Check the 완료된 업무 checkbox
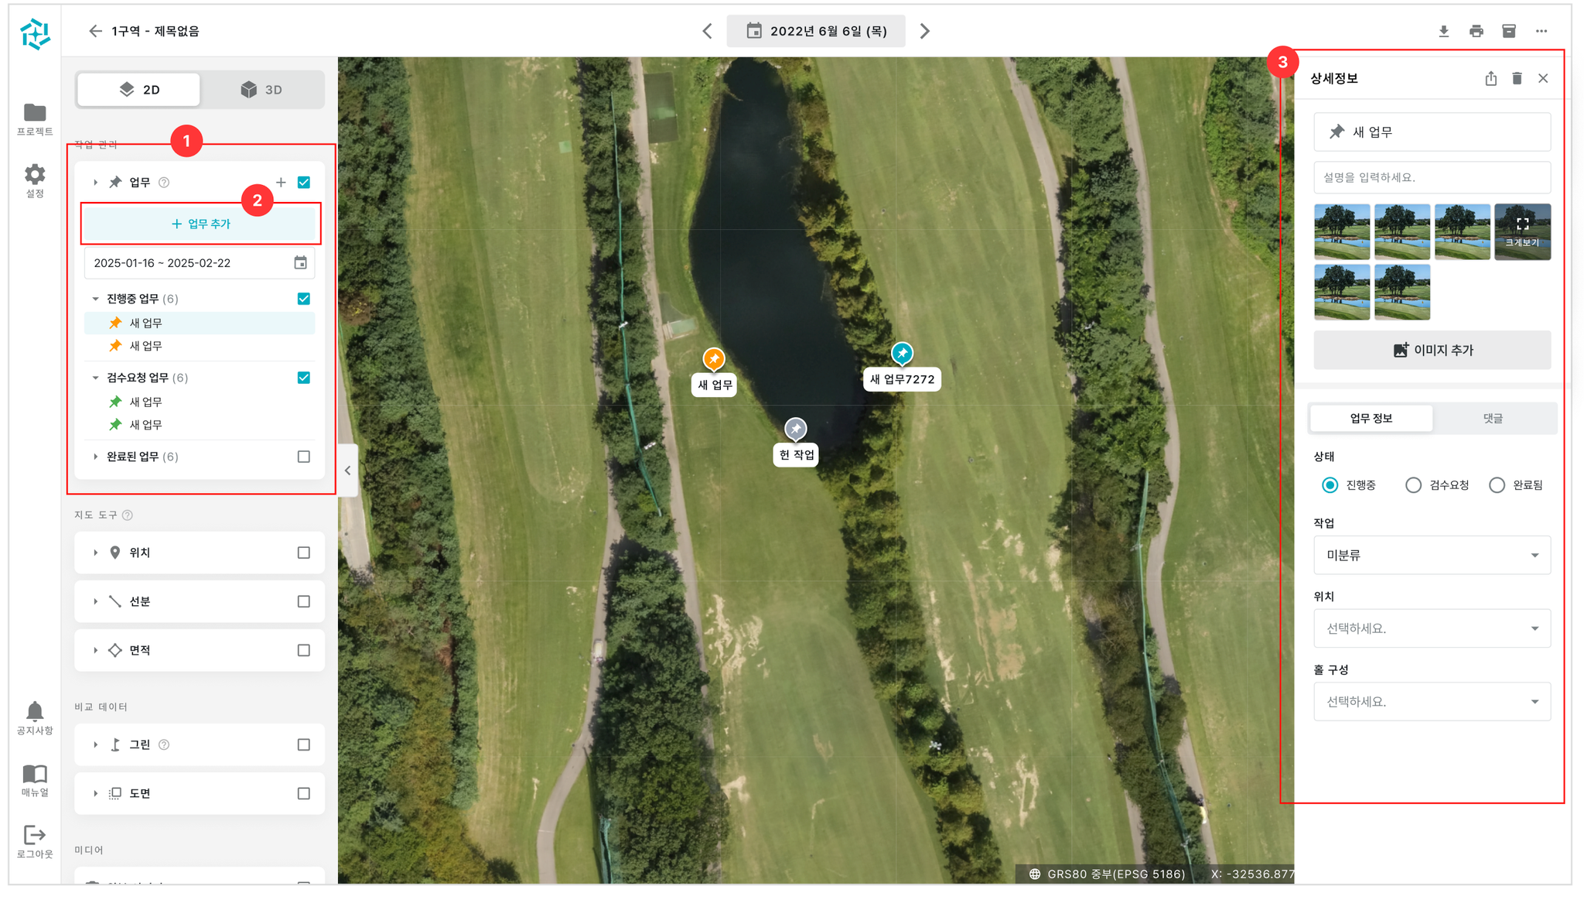This screenshot has height=900, width=1584. (x=304, y=457)
